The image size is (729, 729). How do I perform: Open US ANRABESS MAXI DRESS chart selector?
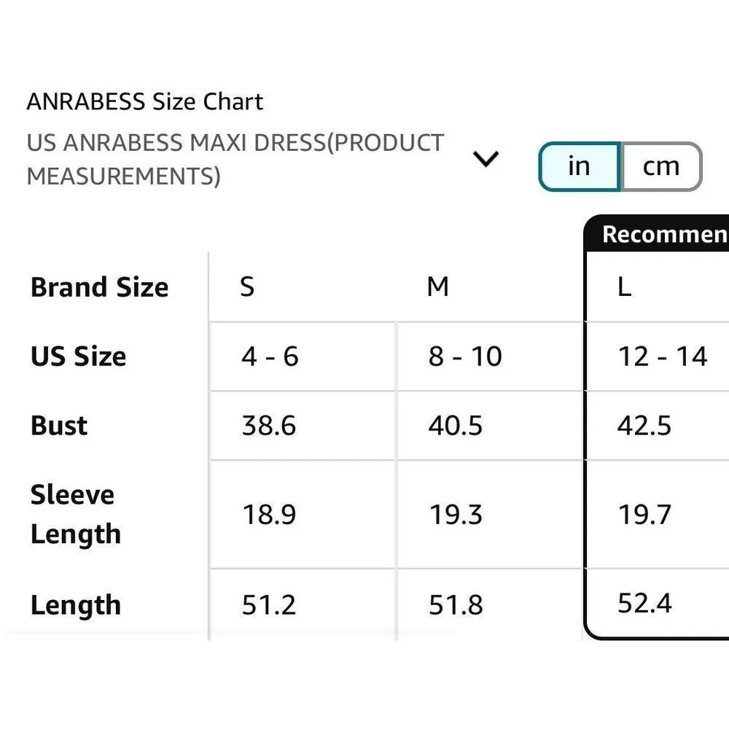[x=235, y=159]
